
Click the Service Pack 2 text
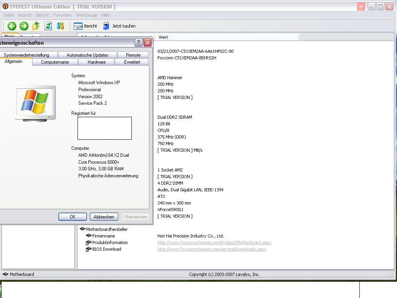(x=92, y=103)
